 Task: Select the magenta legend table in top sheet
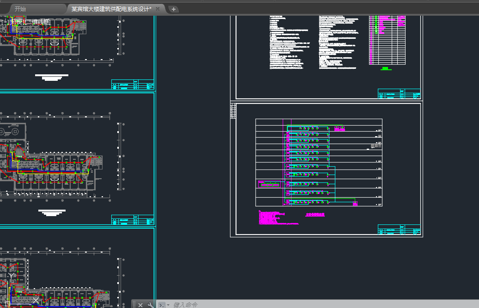(x=387, y=40)
